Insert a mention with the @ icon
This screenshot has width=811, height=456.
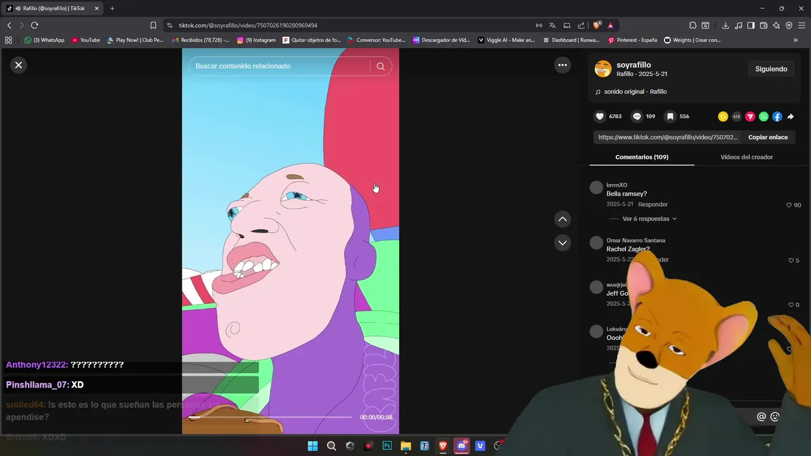pyautogui.click(x=762, y=417)
